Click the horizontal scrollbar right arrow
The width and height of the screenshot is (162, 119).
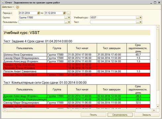click(154, 110)
